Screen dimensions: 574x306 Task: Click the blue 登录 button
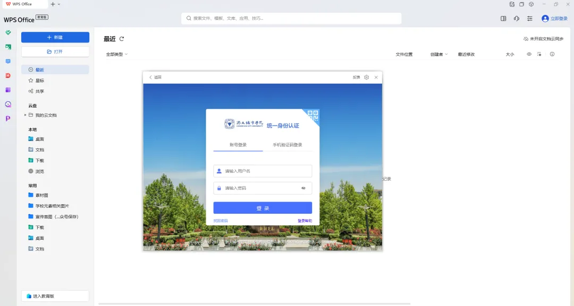[x=263, y=208]
